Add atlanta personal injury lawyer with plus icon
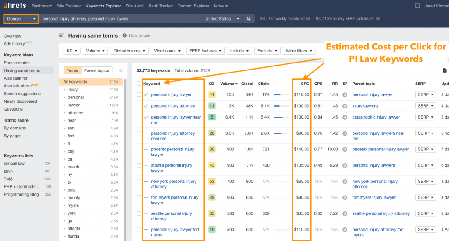The width and height of the screenshot is (449, 241). click(146, 165)
